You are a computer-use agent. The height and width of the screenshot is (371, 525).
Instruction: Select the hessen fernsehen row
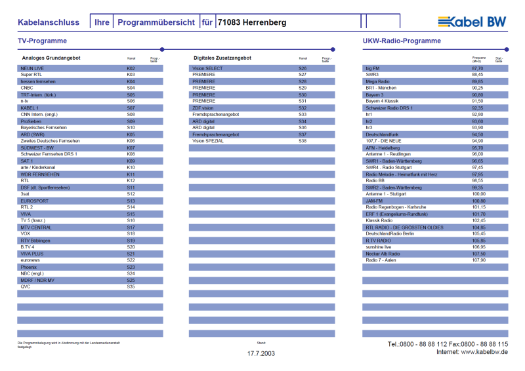click(x=90, y=81)
